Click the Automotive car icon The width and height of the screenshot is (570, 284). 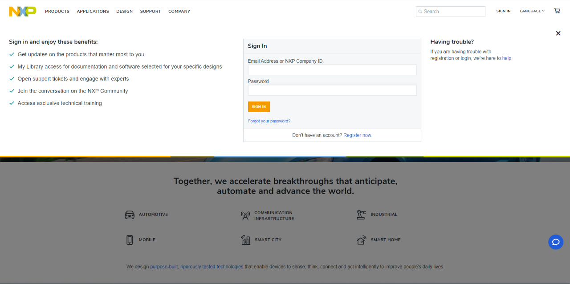point(130,215)
